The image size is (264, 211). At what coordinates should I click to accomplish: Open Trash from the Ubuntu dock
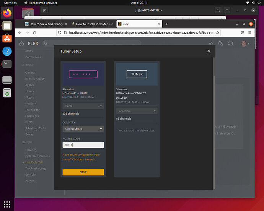[7, 93]
